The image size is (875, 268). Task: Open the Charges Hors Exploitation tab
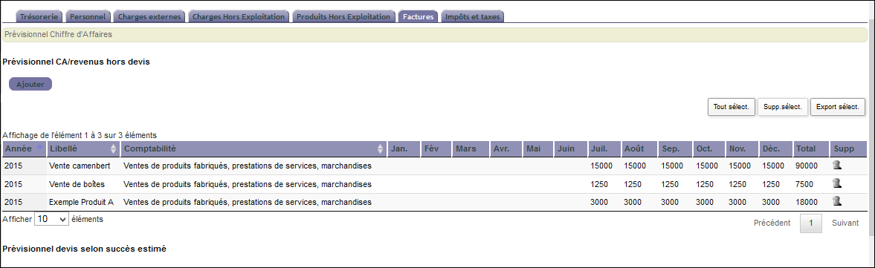coord(239,17)
